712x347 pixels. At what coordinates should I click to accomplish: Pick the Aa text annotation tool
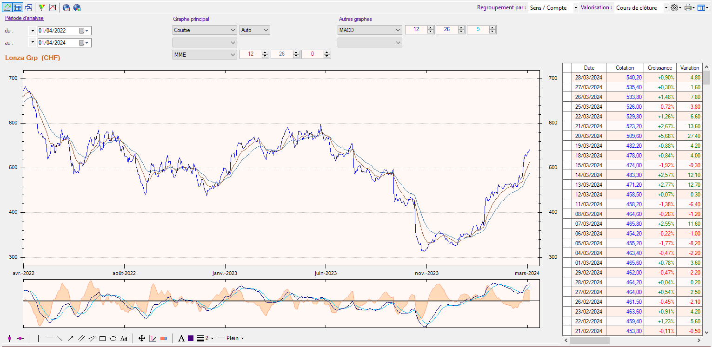pyautogui.click(x=124, y=338)
